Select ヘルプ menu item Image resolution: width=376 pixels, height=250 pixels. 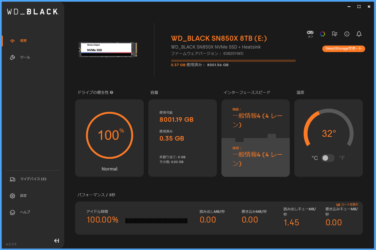click(25, 212)
